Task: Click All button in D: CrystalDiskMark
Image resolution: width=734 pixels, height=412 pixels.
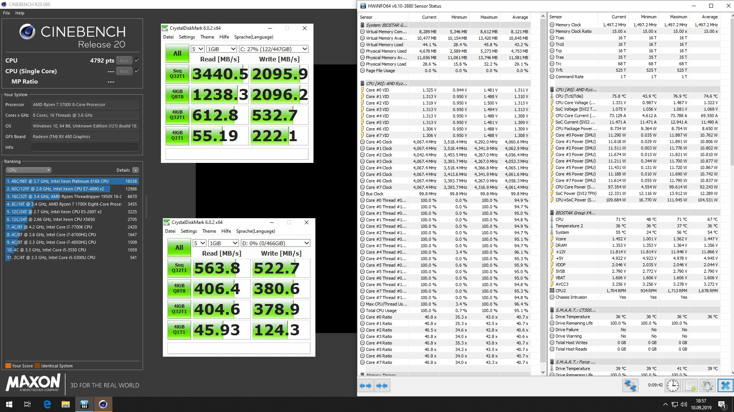Action: click(x=179, y=248)
